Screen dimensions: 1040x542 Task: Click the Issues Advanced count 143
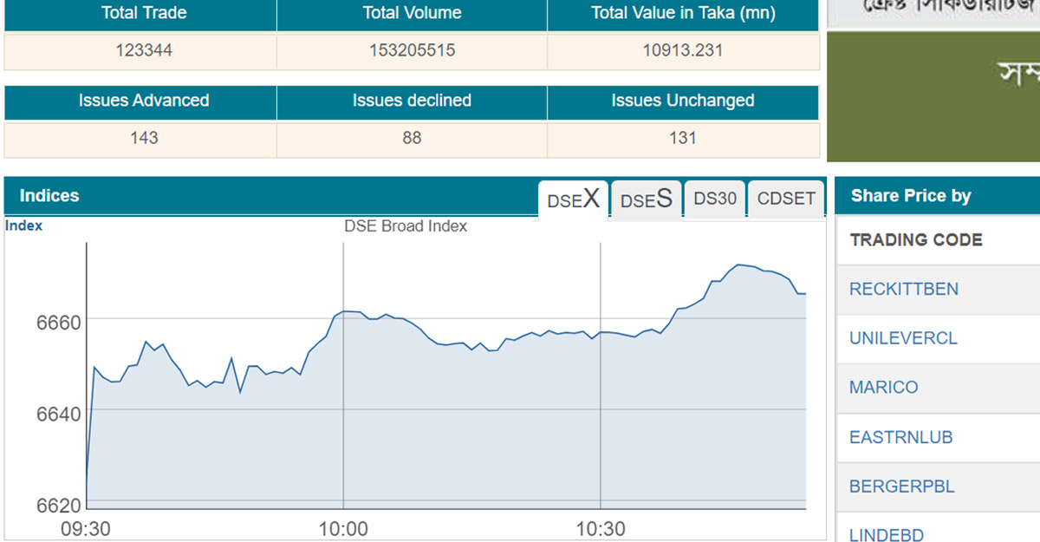pos(144,138)
